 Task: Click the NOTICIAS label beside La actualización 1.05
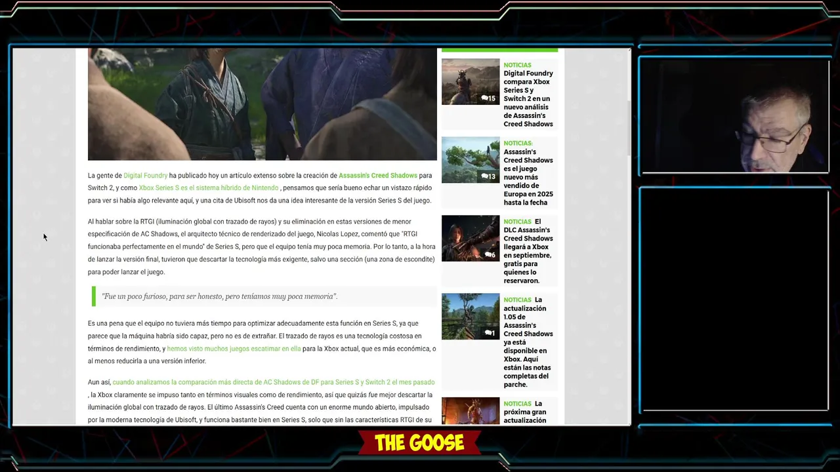517,300
